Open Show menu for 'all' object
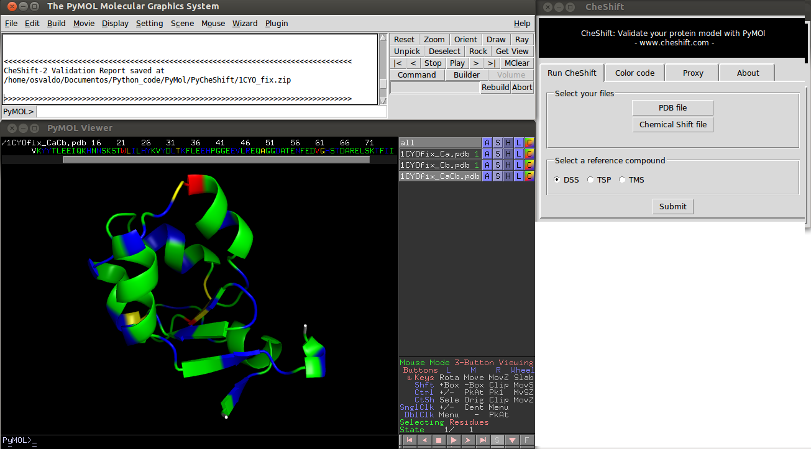This screenshot has height=449, width=811. click(x=498, y=143)
